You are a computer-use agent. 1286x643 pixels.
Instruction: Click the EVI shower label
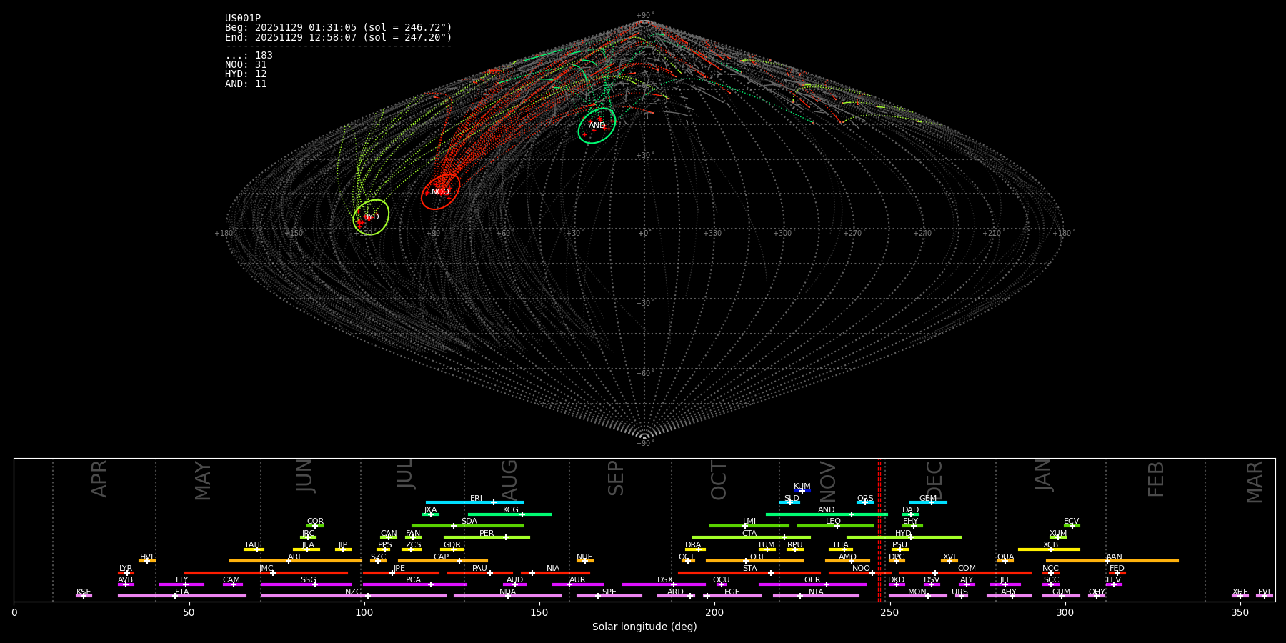[1264, 592]
